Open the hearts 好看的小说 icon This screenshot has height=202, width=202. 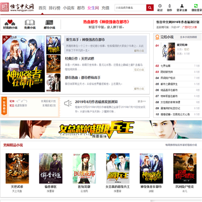pyautogui.click(x=10, y=22)
